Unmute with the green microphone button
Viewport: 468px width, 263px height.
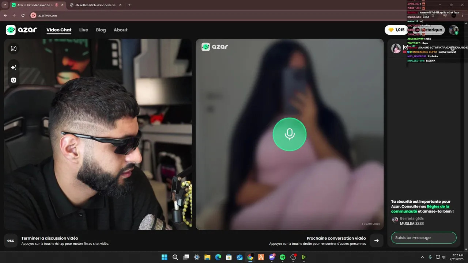coord(290,134)
